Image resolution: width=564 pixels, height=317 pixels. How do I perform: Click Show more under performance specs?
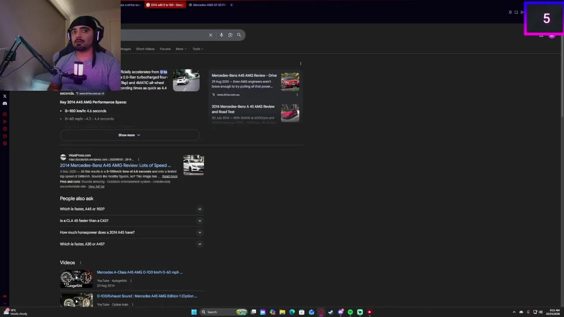[130, 135]
